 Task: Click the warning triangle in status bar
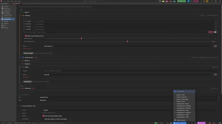coord(210,123)
